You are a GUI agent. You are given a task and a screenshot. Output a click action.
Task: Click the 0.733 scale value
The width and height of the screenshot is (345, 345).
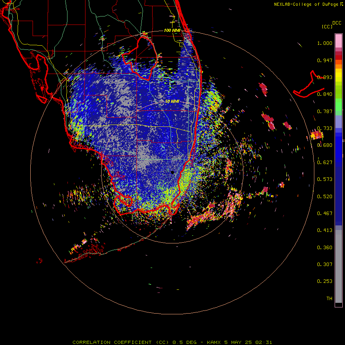coord(325,128)
